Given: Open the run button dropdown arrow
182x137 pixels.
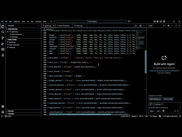Looking at the screenshot, I should 138,26.
